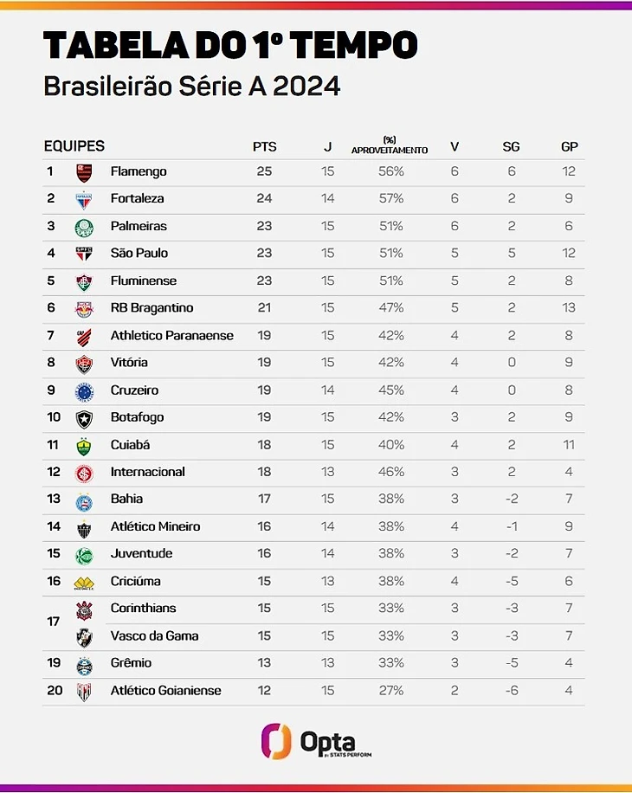Click the Fortaleza club badge

84,199
